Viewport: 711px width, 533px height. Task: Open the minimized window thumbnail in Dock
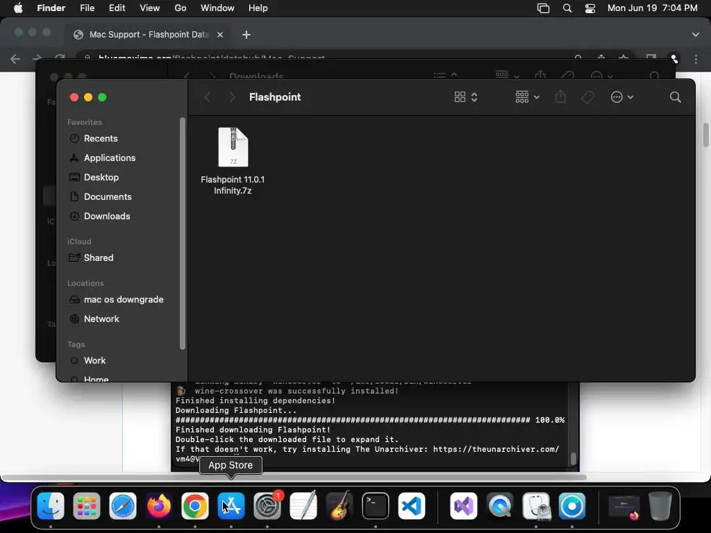[x=624, y=507]
